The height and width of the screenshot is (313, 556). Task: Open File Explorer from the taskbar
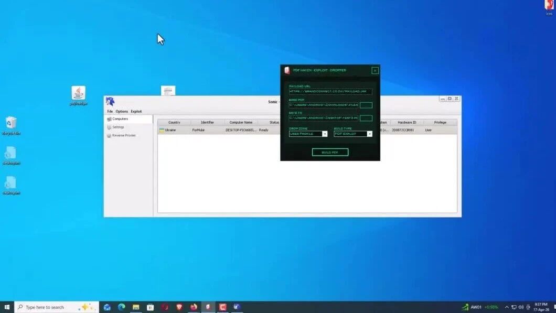136,307
